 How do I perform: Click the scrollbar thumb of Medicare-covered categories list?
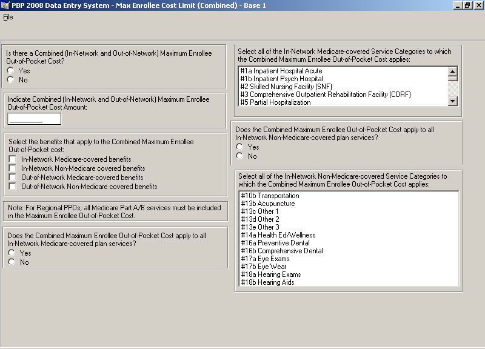pyautogui.click(x=452, y=78)
